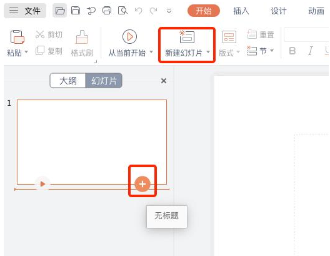The width and height of the screenshot is (330, 256).
Task: Click the Open folder icon
Action: pos(60,11)
